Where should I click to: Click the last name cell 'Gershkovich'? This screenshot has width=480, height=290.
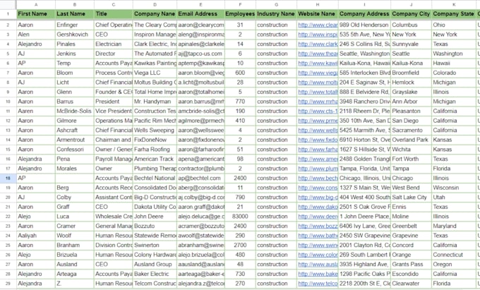[75, 35]
